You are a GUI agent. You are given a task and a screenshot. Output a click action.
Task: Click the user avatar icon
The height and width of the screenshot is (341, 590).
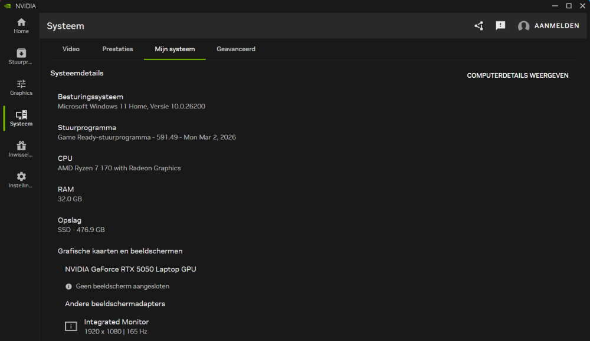[x=523, y=26]
